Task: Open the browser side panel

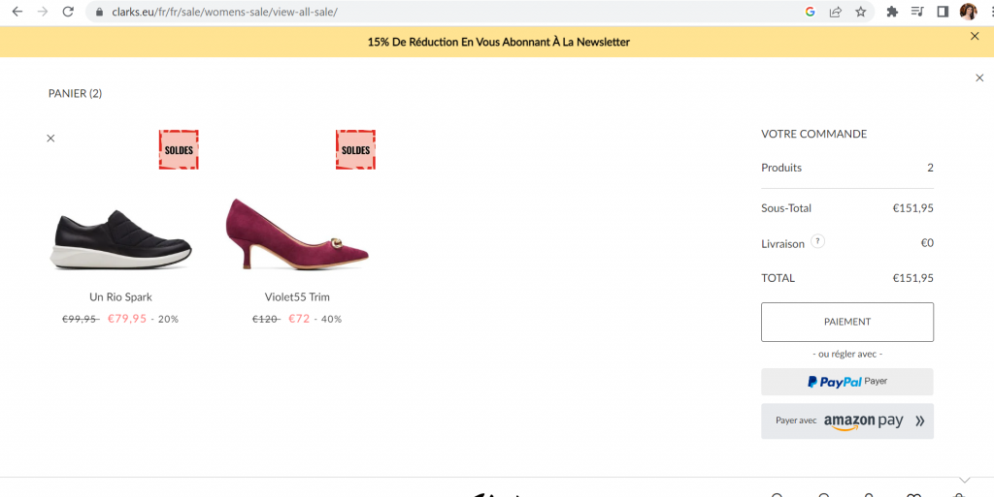Action: pos(943,12)
